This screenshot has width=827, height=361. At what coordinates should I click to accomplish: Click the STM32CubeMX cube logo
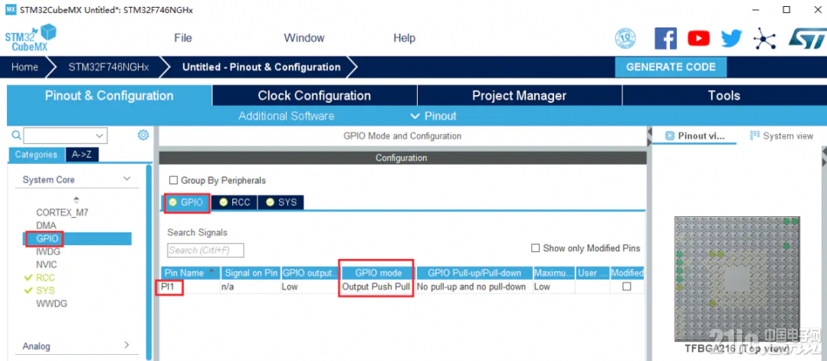coord(31,38)
